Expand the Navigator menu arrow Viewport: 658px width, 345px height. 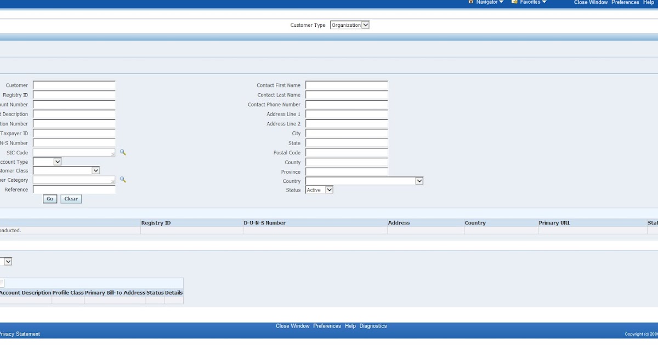coord(500,2)
